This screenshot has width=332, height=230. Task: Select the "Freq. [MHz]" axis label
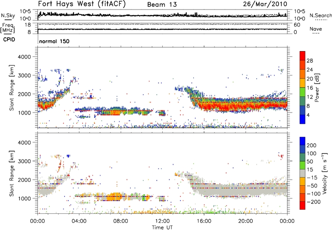[7, 28]
